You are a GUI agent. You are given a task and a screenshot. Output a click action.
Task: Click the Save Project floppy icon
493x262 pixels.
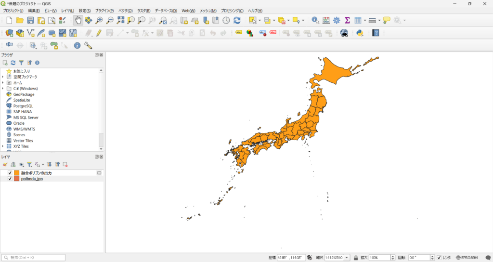[x=30, y=20]
